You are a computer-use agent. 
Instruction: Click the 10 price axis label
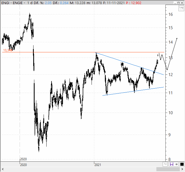pos(171,113)
